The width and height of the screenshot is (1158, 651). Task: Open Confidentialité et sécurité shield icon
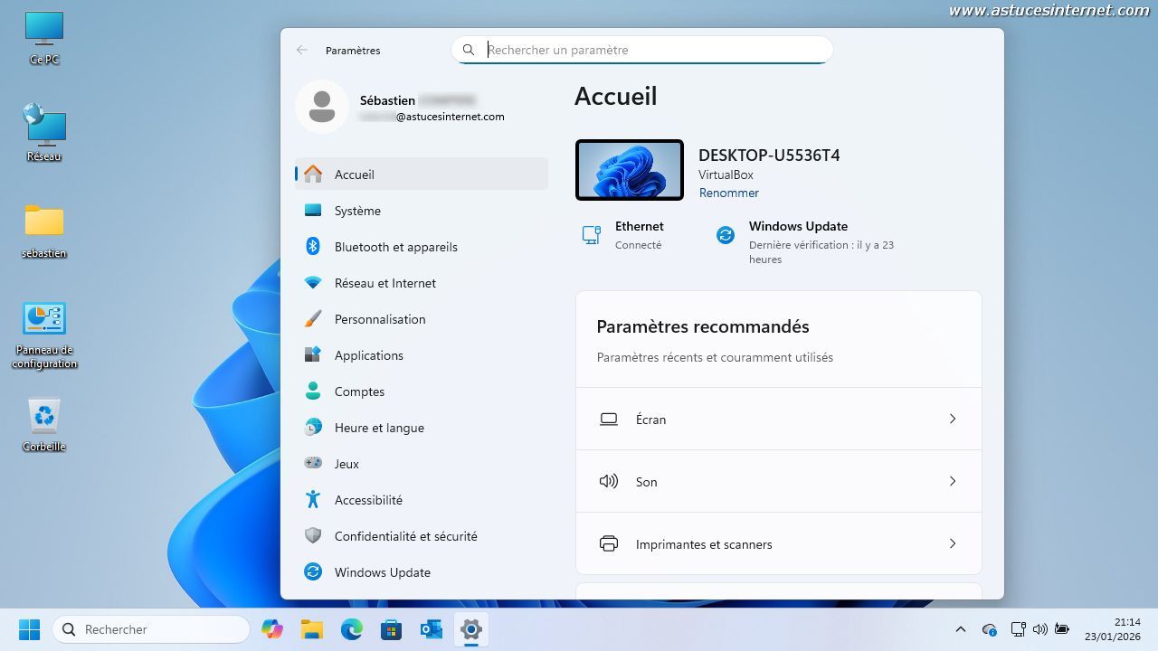click(313, 536)
